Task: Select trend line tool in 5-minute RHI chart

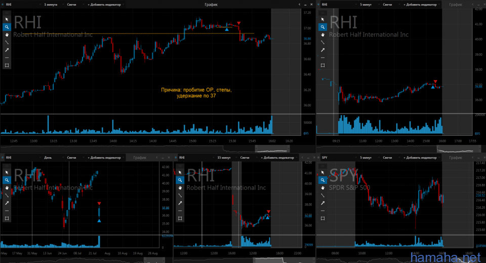Action: point(322,42)
